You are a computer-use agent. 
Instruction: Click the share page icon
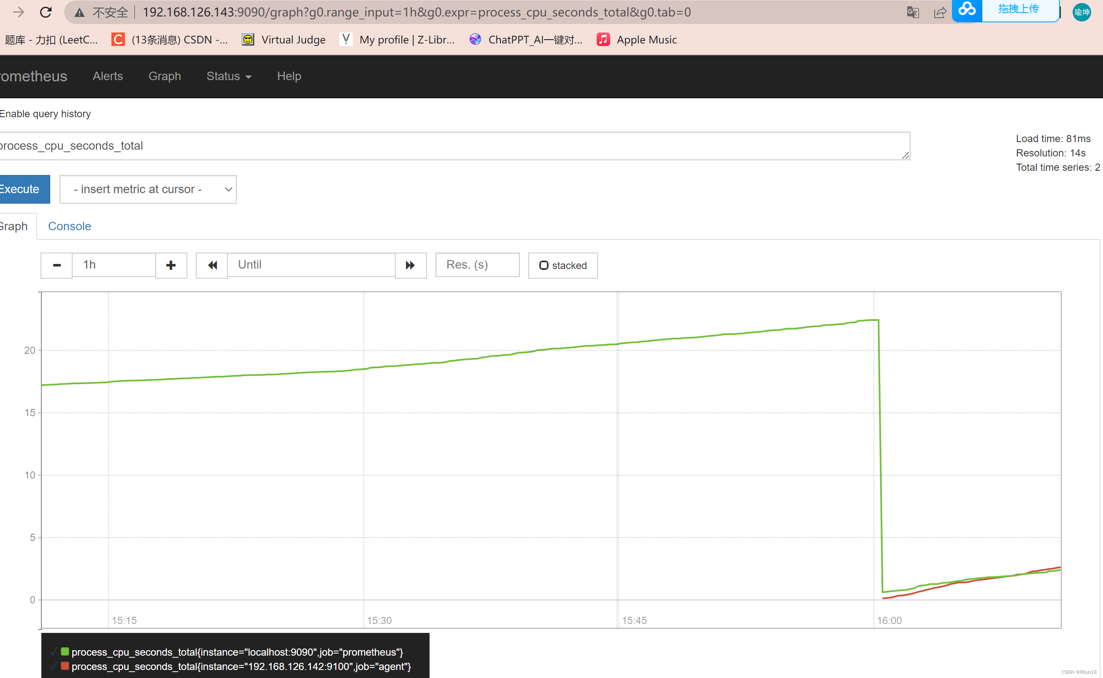(x=940, y=12)
